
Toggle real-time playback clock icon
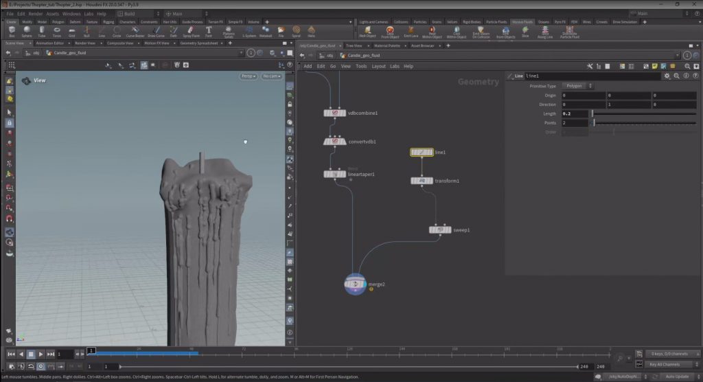click(x=41, y=366)
